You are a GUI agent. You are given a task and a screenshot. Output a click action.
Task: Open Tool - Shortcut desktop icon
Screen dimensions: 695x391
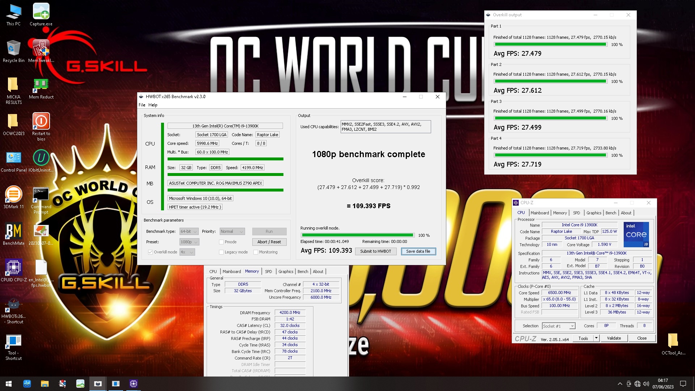[x=13, y=347]
